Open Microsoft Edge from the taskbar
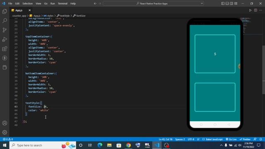This screenshot has height=149, width=265. pyautogui.click(x=100, y=145)
